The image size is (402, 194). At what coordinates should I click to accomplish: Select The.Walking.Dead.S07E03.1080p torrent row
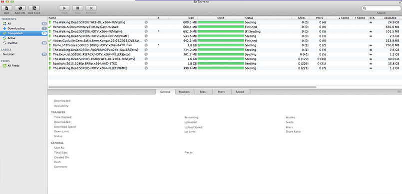coord(225,59)
